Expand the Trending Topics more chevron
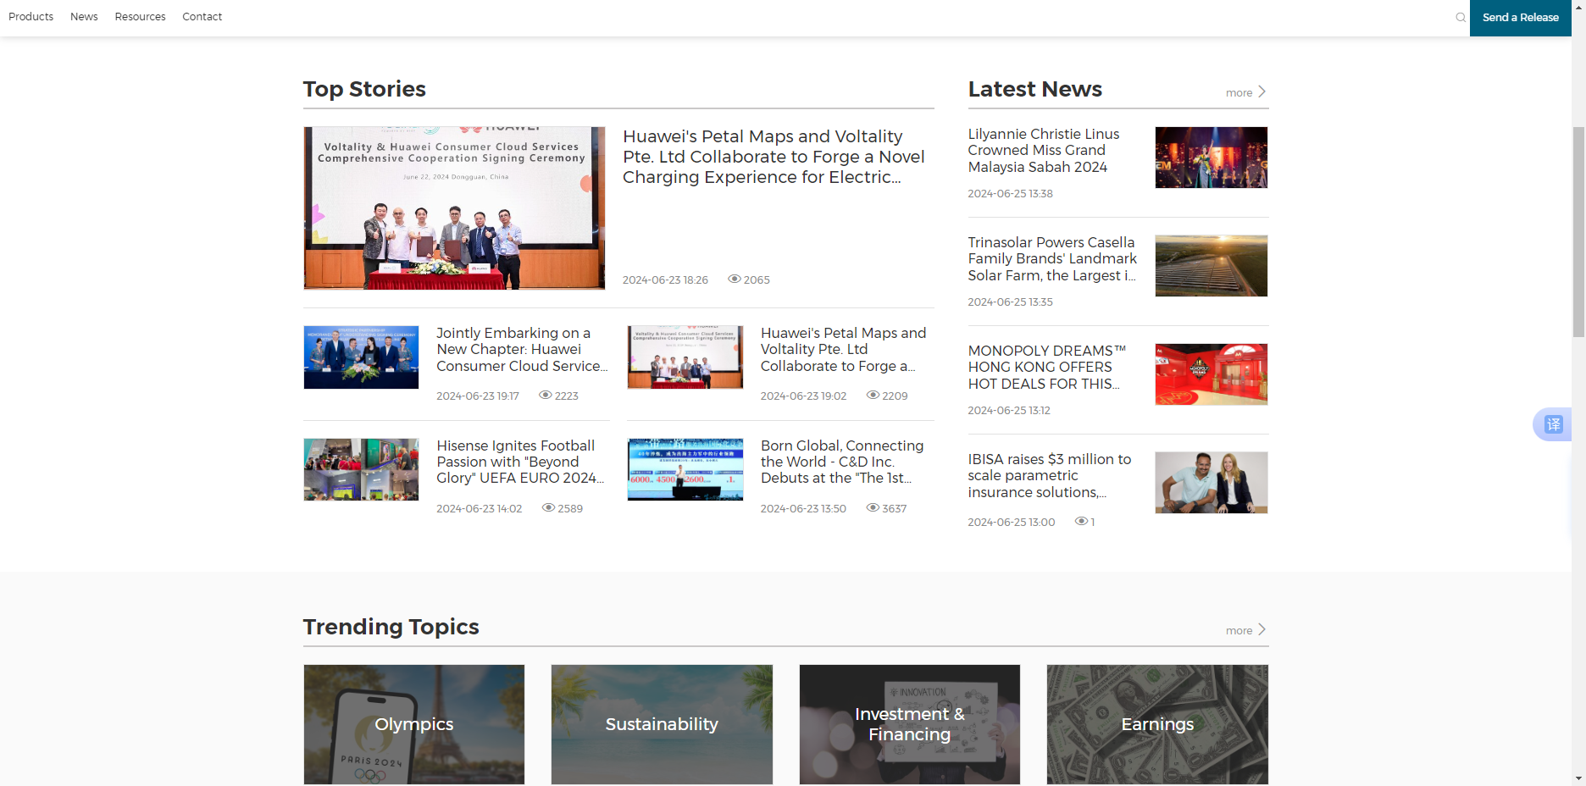Image resolution: width=1586 pixels, height=786 pixels. coord(1262,629)
